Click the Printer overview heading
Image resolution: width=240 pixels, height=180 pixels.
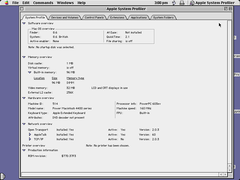[x=34, y=146]
